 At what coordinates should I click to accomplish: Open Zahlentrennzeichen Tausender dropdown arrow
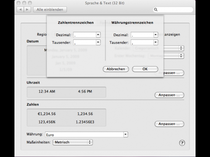tap(98, 42)
